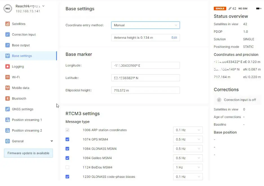Switch to the Base settings tab

point(23,56)
